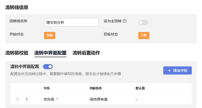The image size is (202, 108).
Task: Click the orange 初始 start state tag
Action: coord(50,35)
